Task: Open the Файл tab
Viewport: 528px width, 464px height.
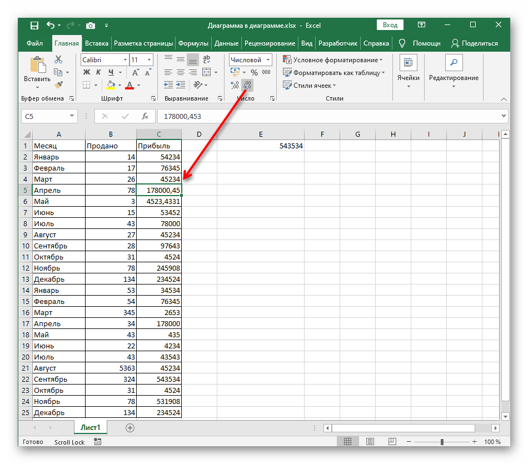Action: pos(34,43)
